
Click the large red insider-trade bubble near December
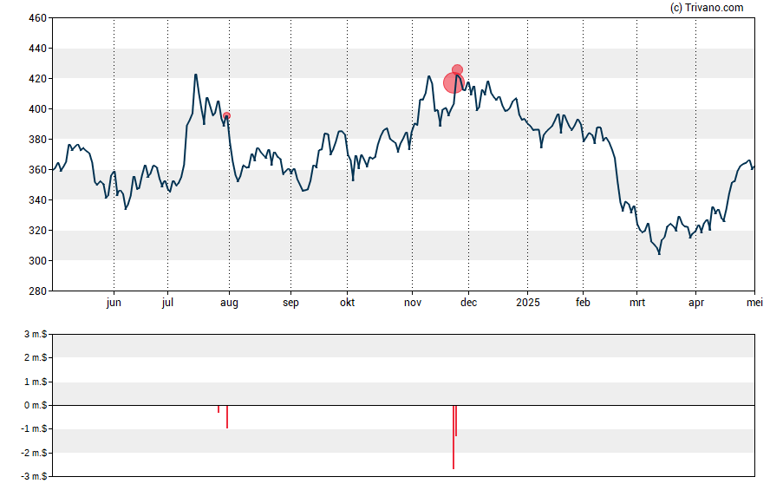coord(454,82)
